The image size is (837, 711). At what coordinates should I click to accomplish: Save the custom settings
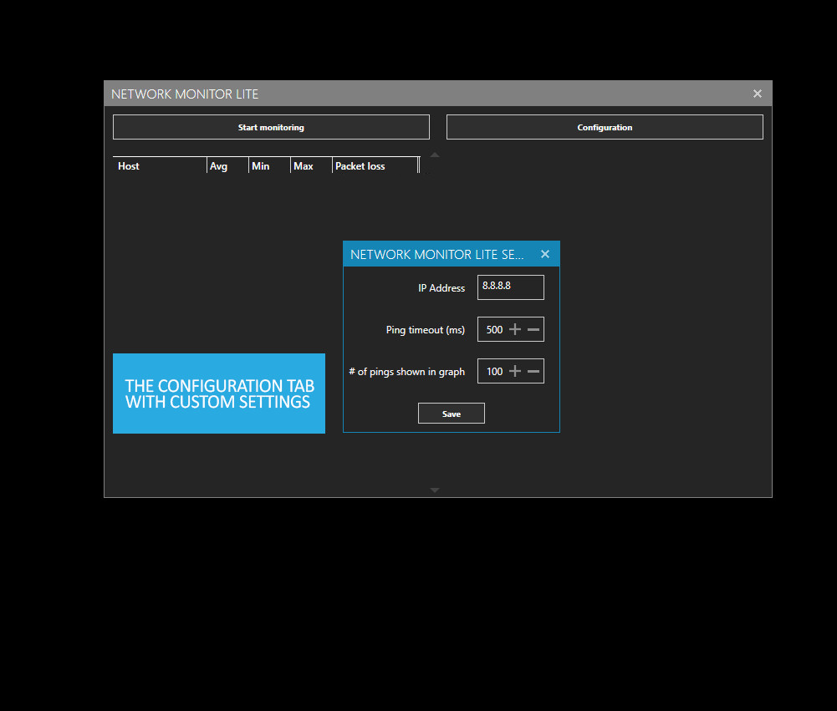click(x=451, y=413)
